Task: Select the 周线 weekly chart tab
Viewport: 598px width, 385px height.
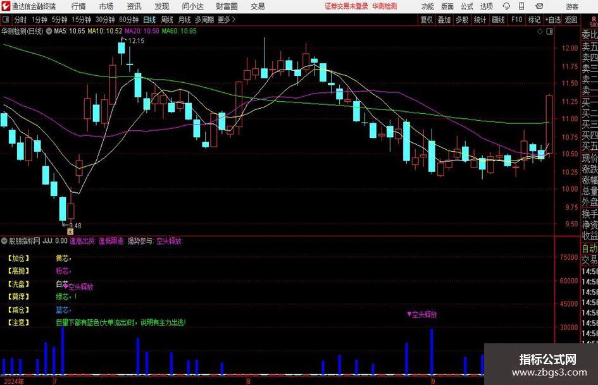Action: [x=167, y=20]
